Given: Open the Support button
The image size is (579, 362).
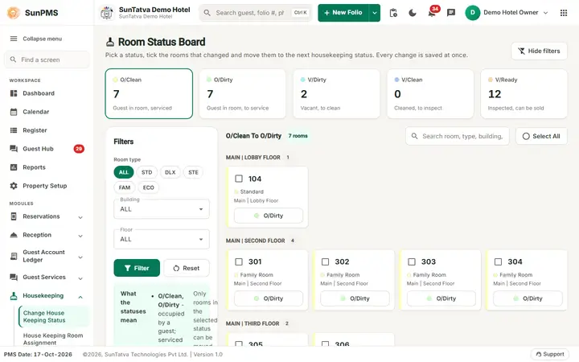Looking at the screenshot, I should tap(550, 354).
